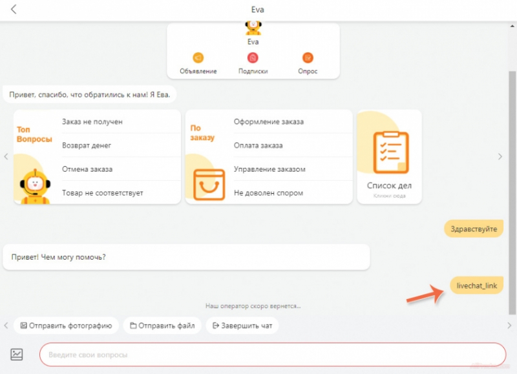Show previous question cards with left chevron
This screenshot has height=374, width=517.
click(x=6, y=156)
